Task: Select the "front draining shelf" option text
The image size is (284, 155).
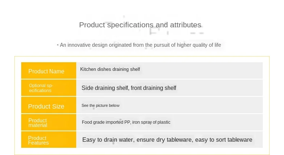Action: (x=154, y=88)
